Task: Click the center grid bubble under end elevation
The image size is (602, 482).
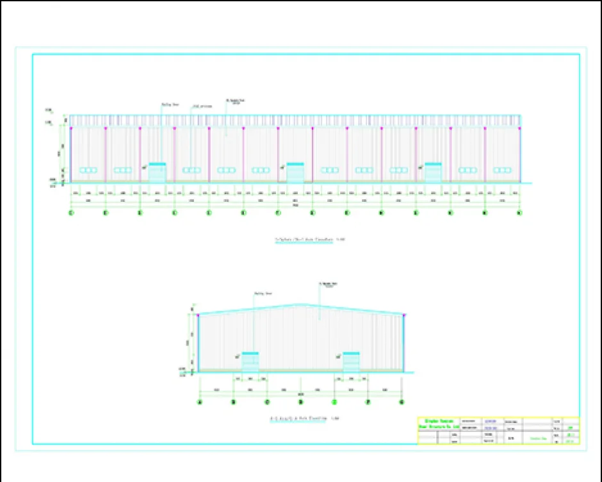Action: 300,403
